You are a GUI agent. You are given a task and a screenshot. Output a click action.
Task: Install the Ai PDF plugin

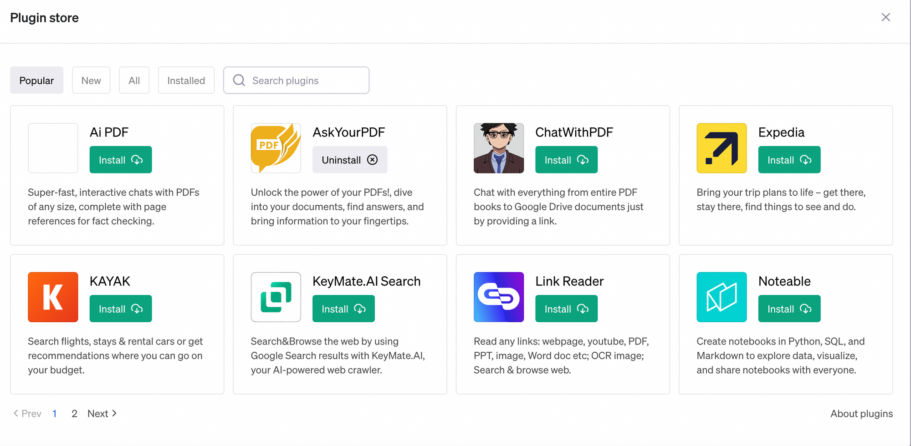tap(121, 160)
